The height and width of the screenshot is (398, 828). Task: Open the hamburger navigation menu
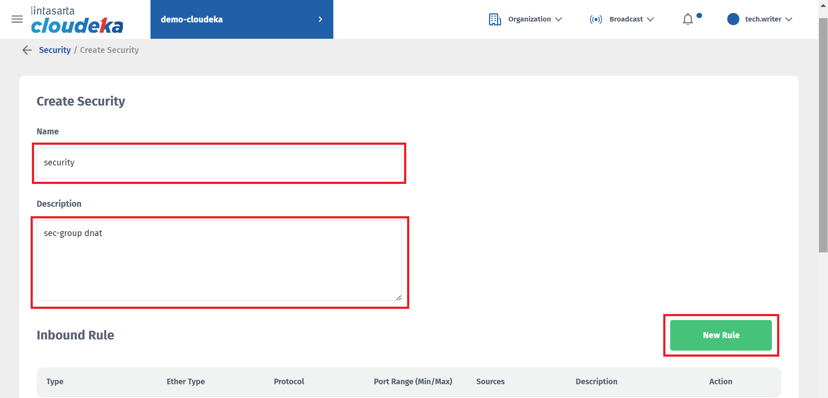[x=17, y=19]
